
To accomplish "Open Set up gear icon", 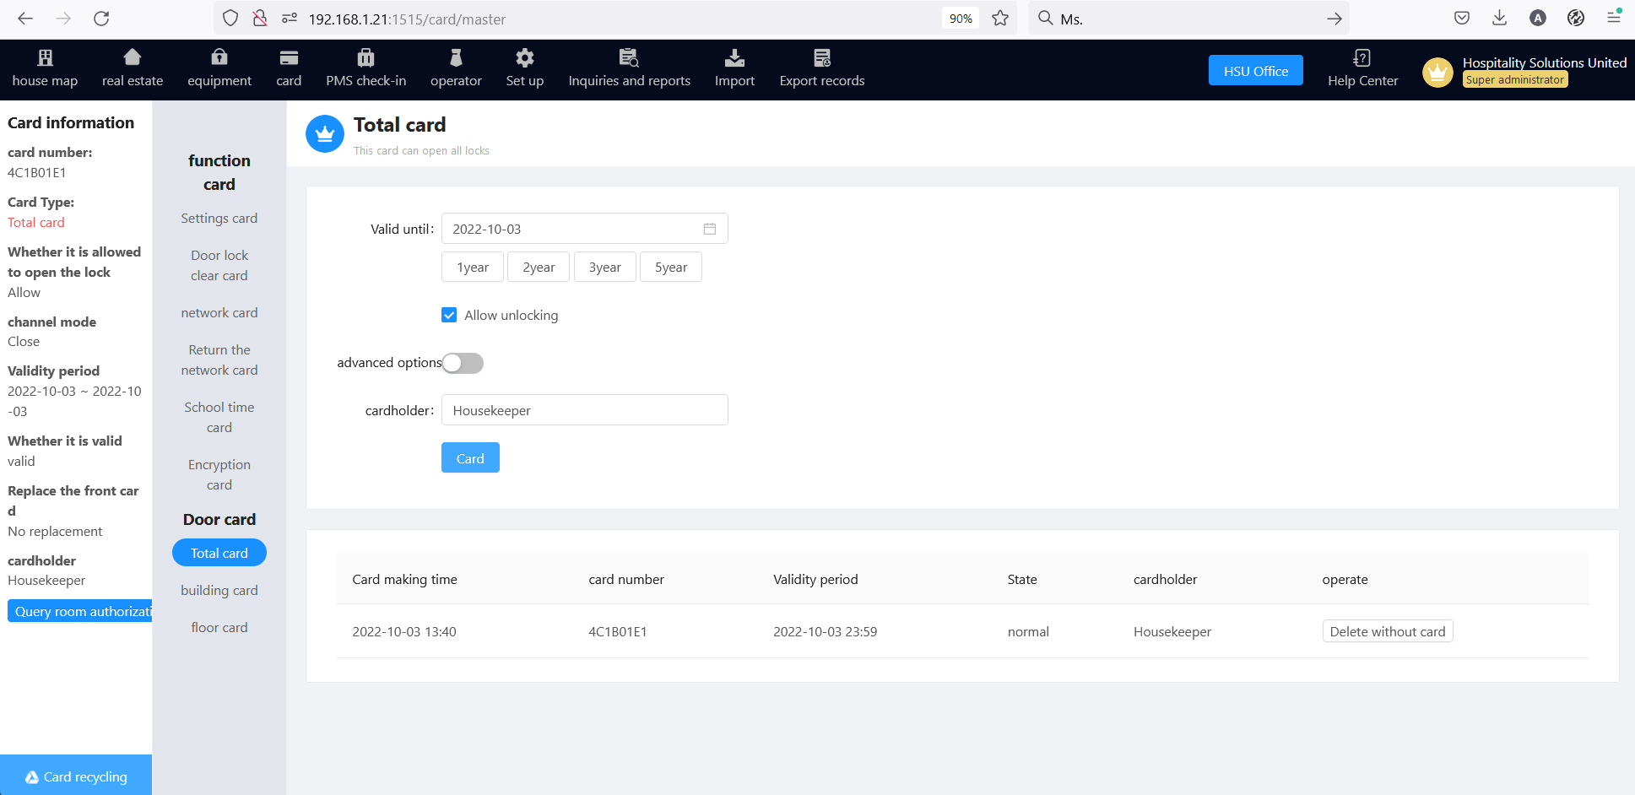I will click(x=525, y=57).
